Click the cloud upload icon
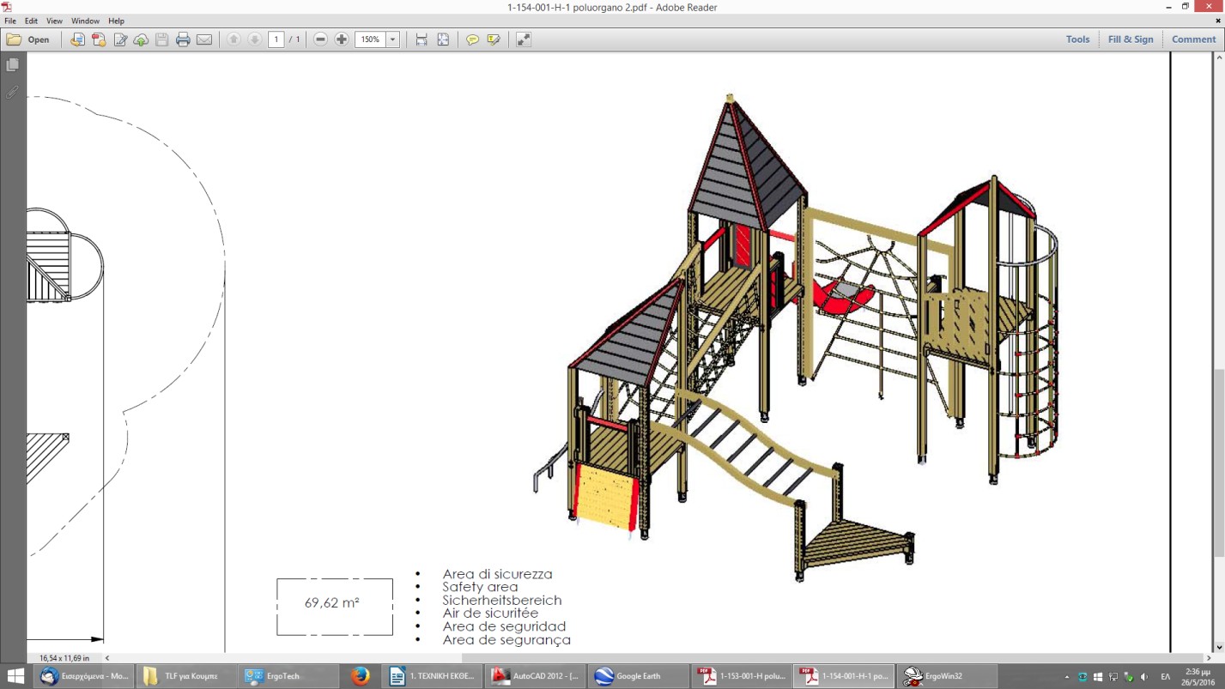Image resolution: width=1225 pixels, height=689 pixels. [x=141, y=39]
